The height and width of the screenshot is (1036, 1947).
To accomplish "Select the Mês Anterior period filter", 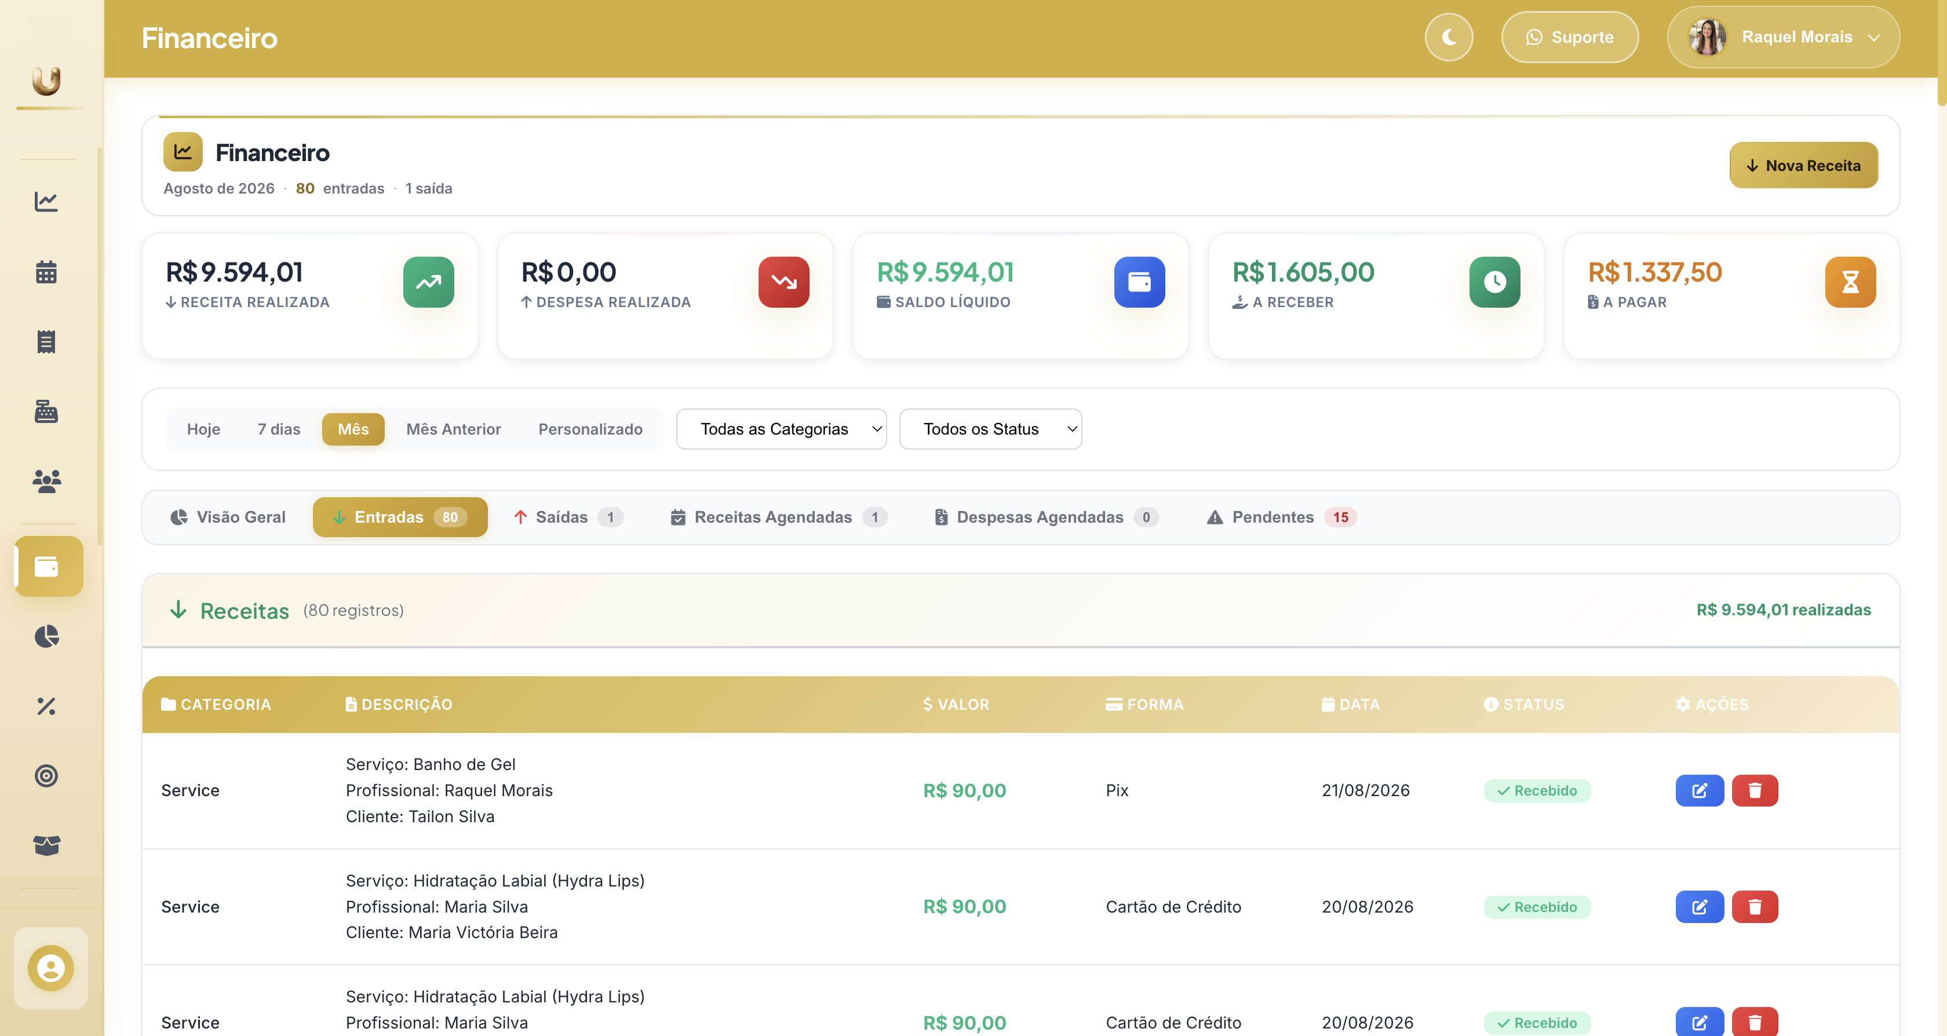I will (x=454, y=428).
